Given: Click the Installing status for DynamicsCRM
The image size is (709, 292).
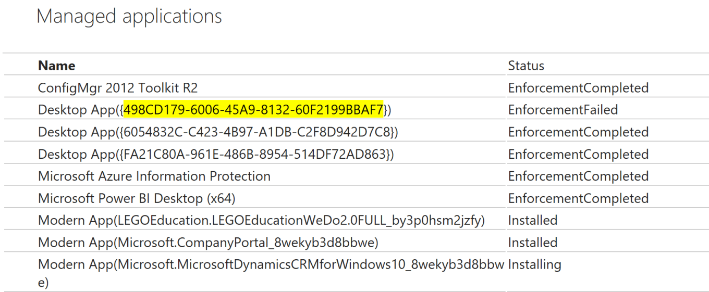Looking at the screenshot, I should 534,264.
